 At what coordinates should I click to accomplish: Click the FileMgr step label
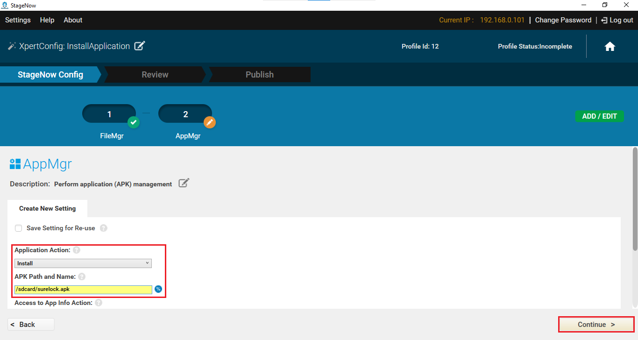point(111,136)
